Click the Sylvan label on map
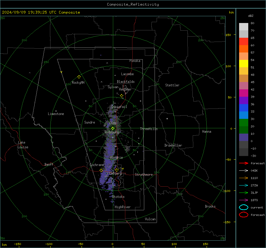Image resolution: width=266 pixels, height=248 pixels. pos(113,87)
